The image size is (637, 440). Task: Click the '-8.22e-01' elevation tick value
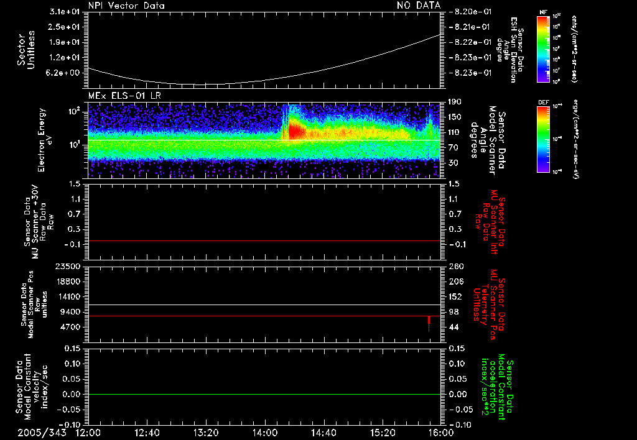click(470, 42)
